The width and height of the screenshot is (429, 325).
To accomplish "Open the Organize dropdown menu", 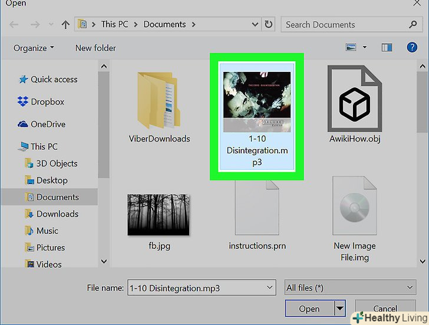I will pyautogui.click(x=35, y=48).
